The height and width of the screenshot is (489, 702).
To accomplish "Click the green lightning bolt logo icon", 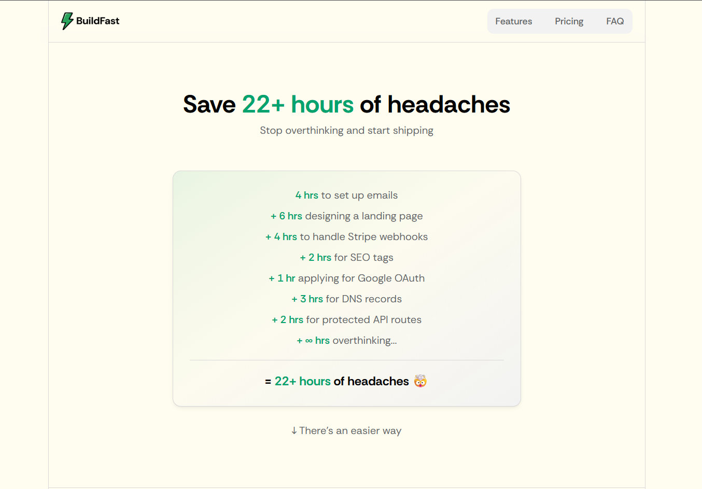I will [67, 21].
